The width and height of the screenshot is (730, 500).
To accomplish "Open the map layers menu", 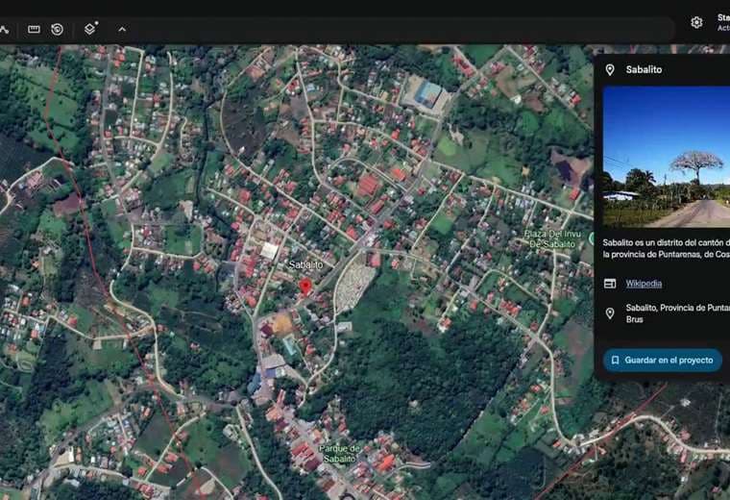I will [x=89, y=29].
